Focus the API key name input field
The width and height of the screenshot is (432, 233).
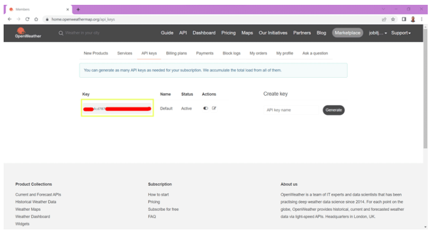pos(291,110)
